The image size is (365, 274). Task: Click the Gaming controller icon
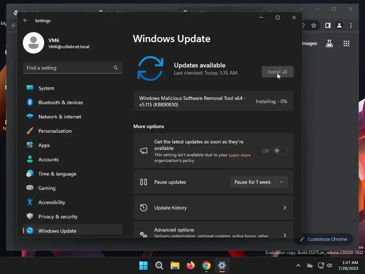[30, 188]
